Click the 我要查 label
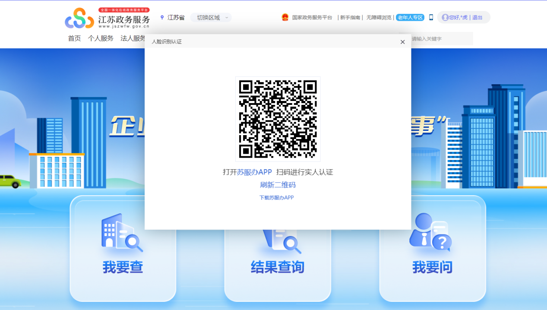 click(123, 267)
